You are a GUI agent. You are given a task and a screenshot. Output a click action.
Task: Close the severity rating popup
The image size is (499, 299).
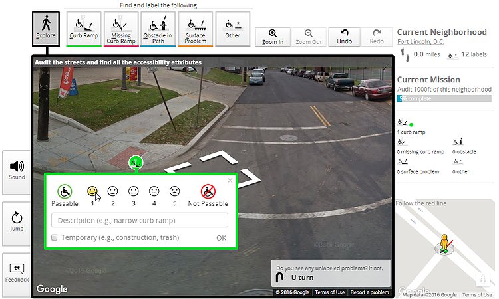coord(230,181)
